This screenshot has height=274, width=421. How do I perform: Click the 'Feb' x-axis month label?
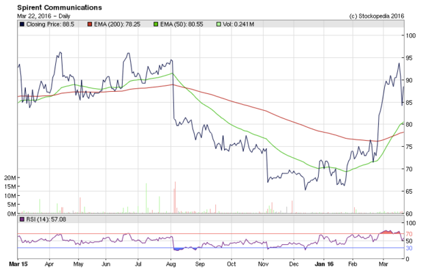(x=352, y=264)
